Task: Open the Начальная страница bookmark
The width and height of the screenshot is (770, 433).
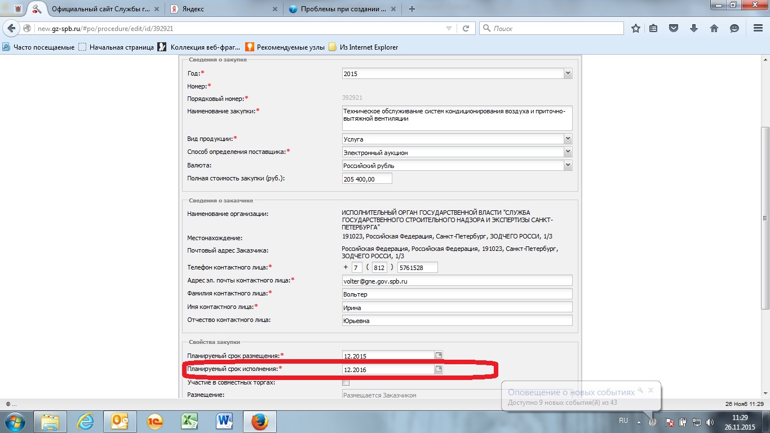Action: tap(116, 47)
